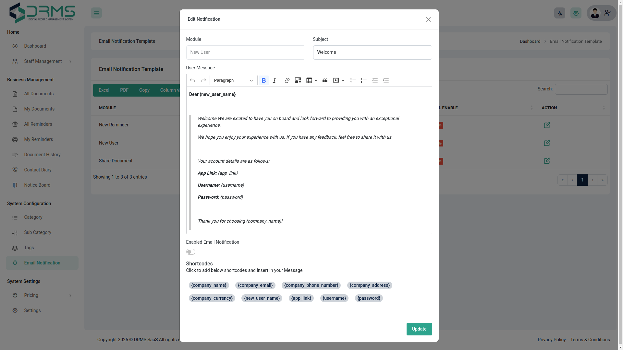Increase indent of the paragraph
The image size is (623, 350).
386,80
